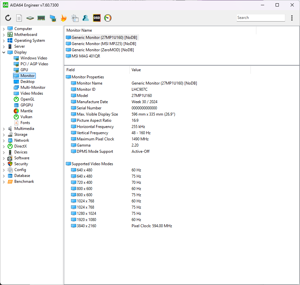
Task: Click the Security shield icon
Action: [10, 164]
